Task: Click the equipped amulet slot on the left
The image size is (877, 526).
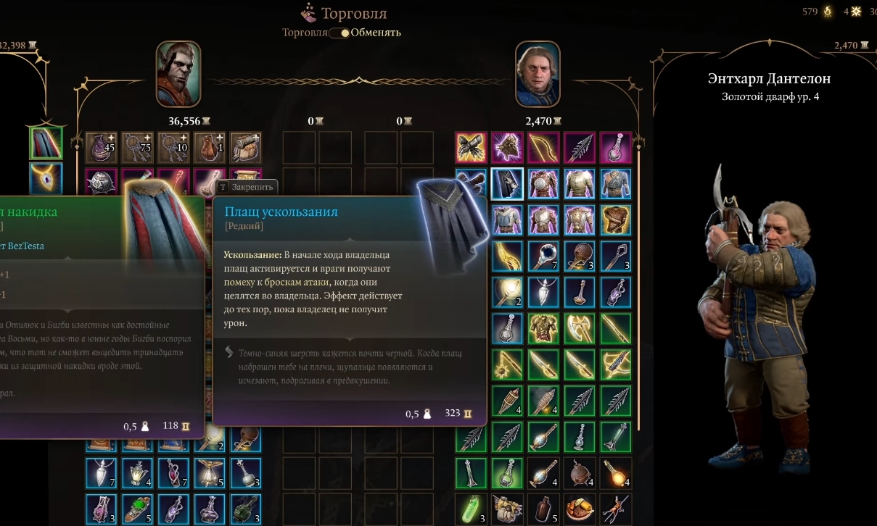Action: click(46, 179)
